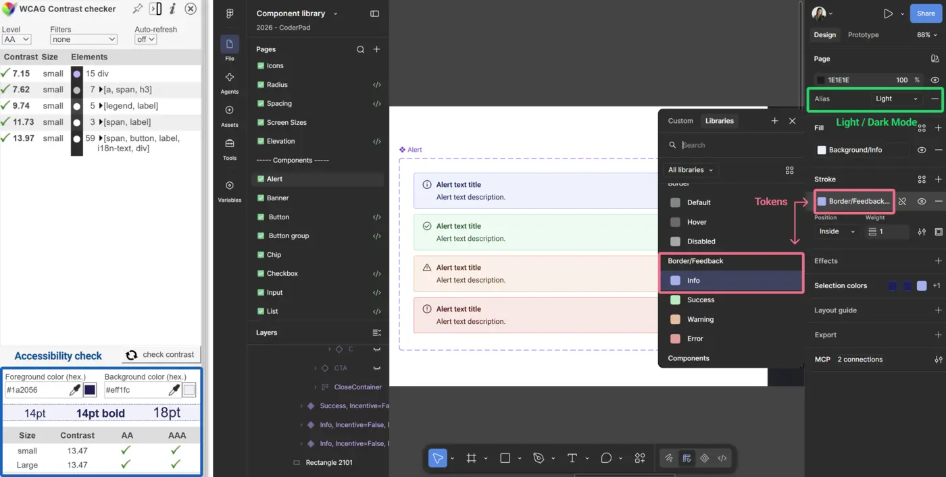Select the Comment tool
The image size is (946, 477).
(x=606, y=458)
